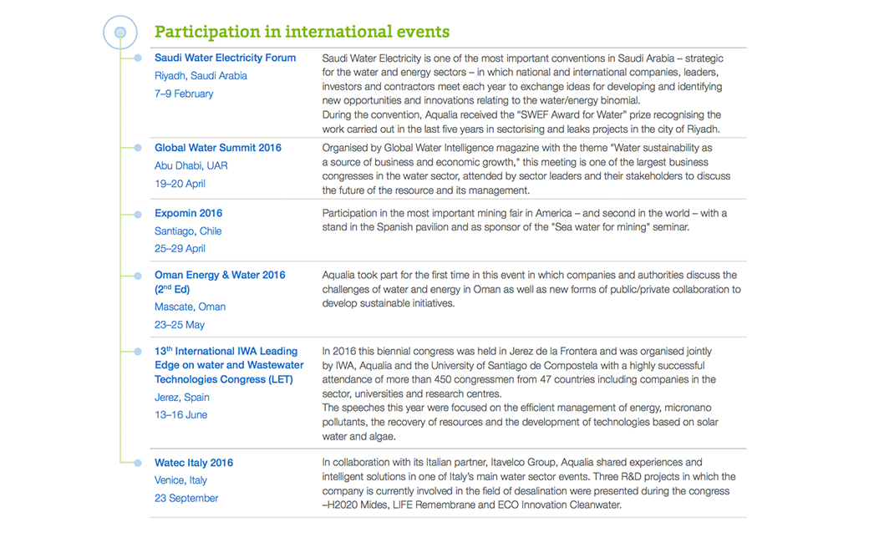
Task: Click the timeline marker next to Expomin 2016
Action: coord(138,214)
